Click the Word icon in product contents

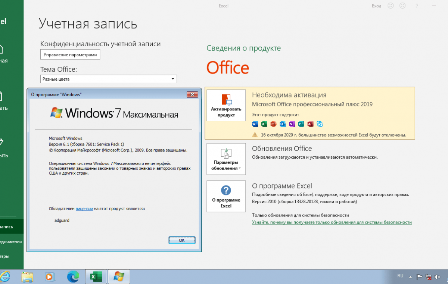[255, 124]
